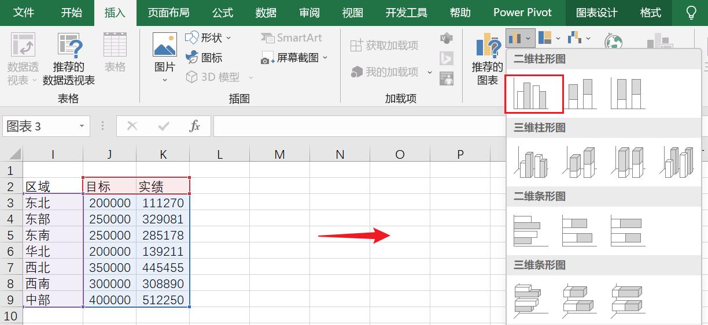
Task: Choose the 3-D 100% stacked column chart
Action: tap(628, 163)
